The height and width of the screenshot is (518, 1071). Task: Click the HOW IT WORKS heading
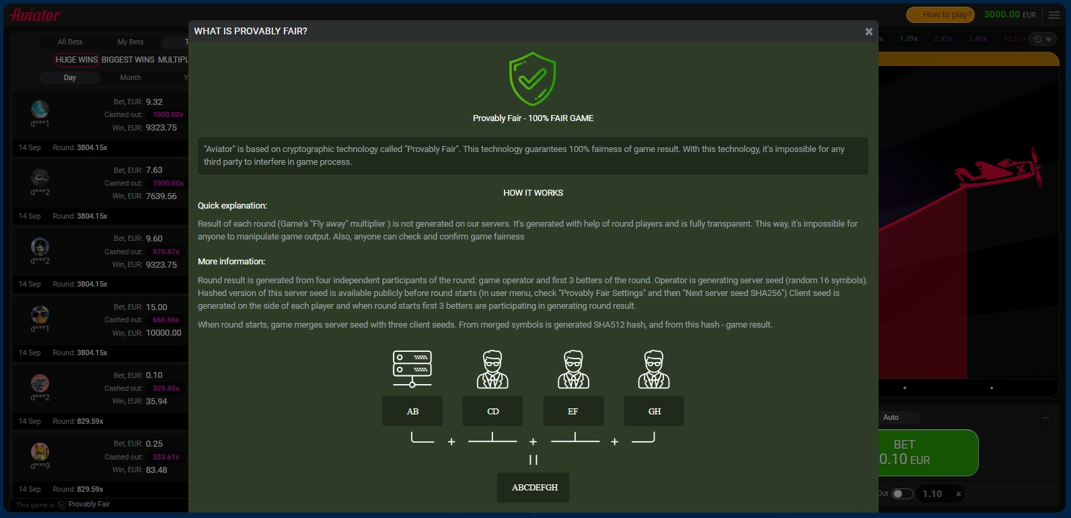[x=533, y=193]
